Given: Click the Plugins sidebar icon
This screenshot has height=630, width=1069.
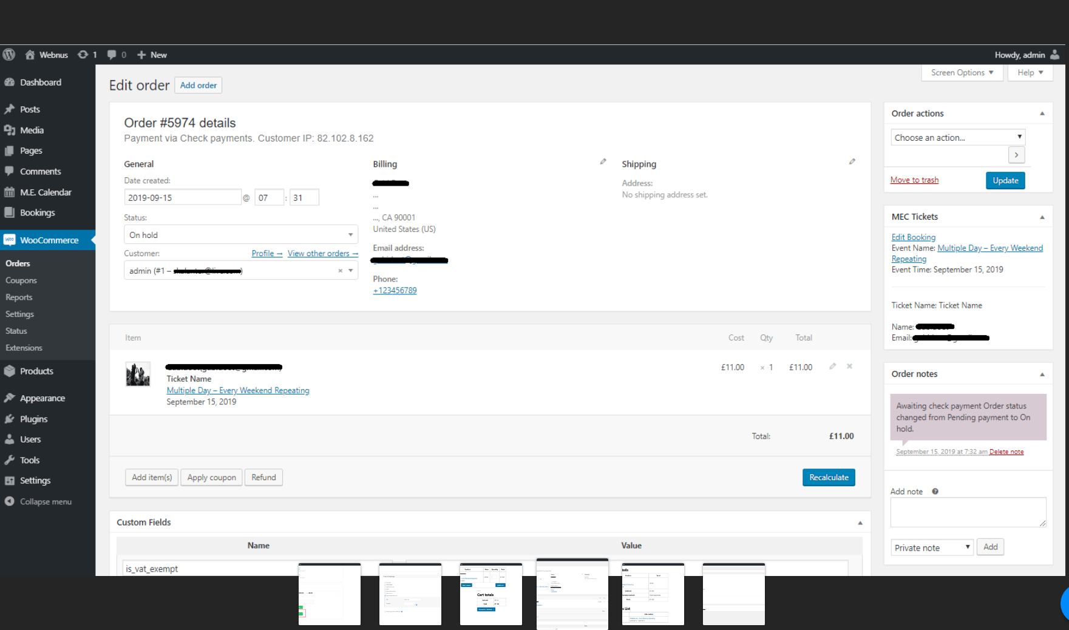Looking at the screenshot, I should 10,419.
